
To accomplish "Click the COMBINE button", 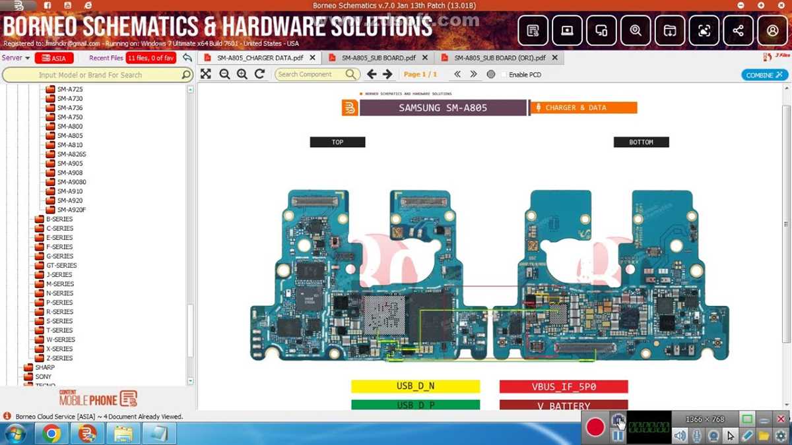I will [764, 75].
